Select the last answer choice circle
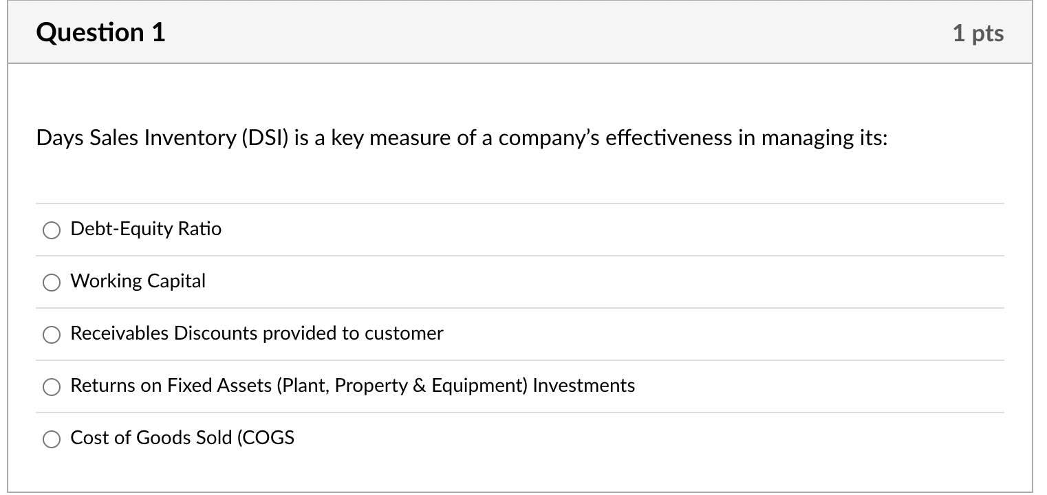The width and height of the screenshot is (1047, 495). 52,438
